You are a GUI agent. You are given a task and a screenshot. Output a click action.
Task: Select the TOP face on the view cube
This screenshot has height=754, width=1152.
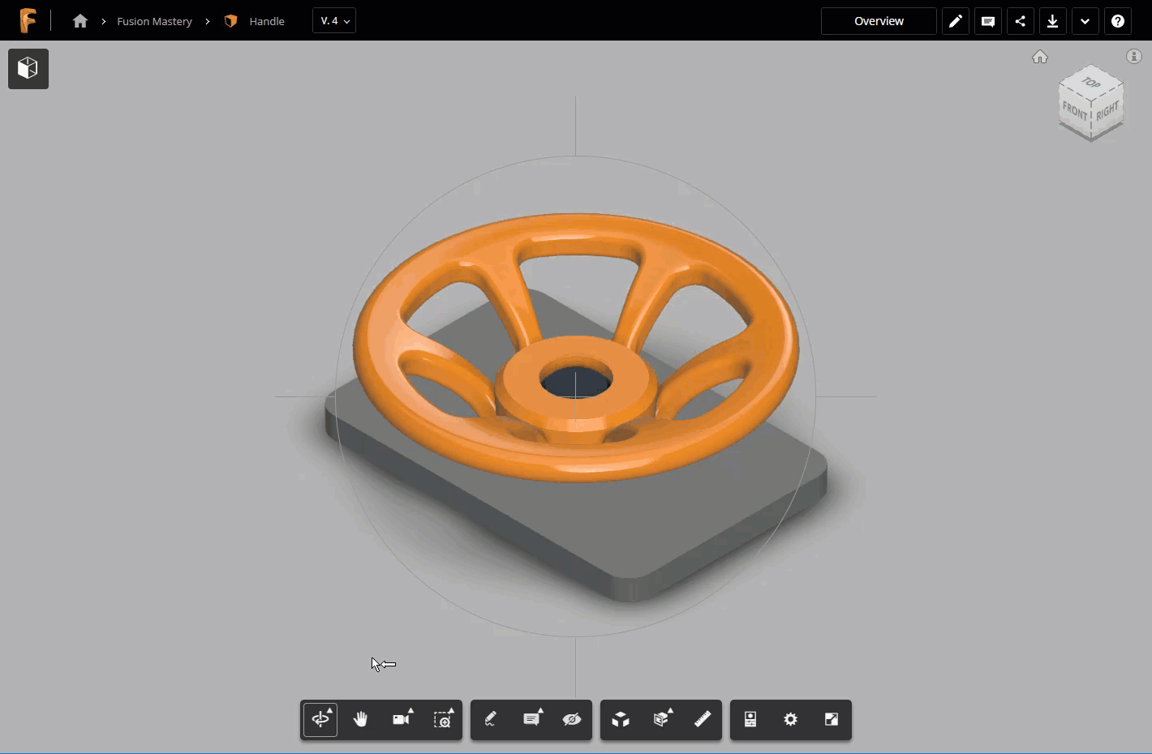coord(1091,82)
